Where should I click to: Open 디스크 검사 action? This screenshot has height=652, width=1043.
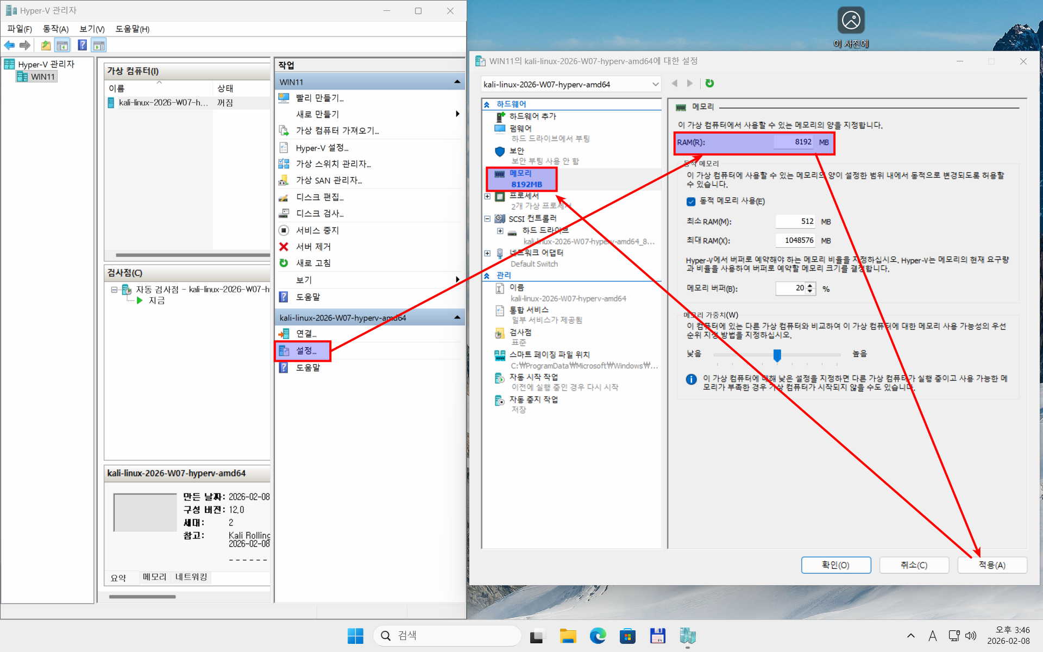319,214
